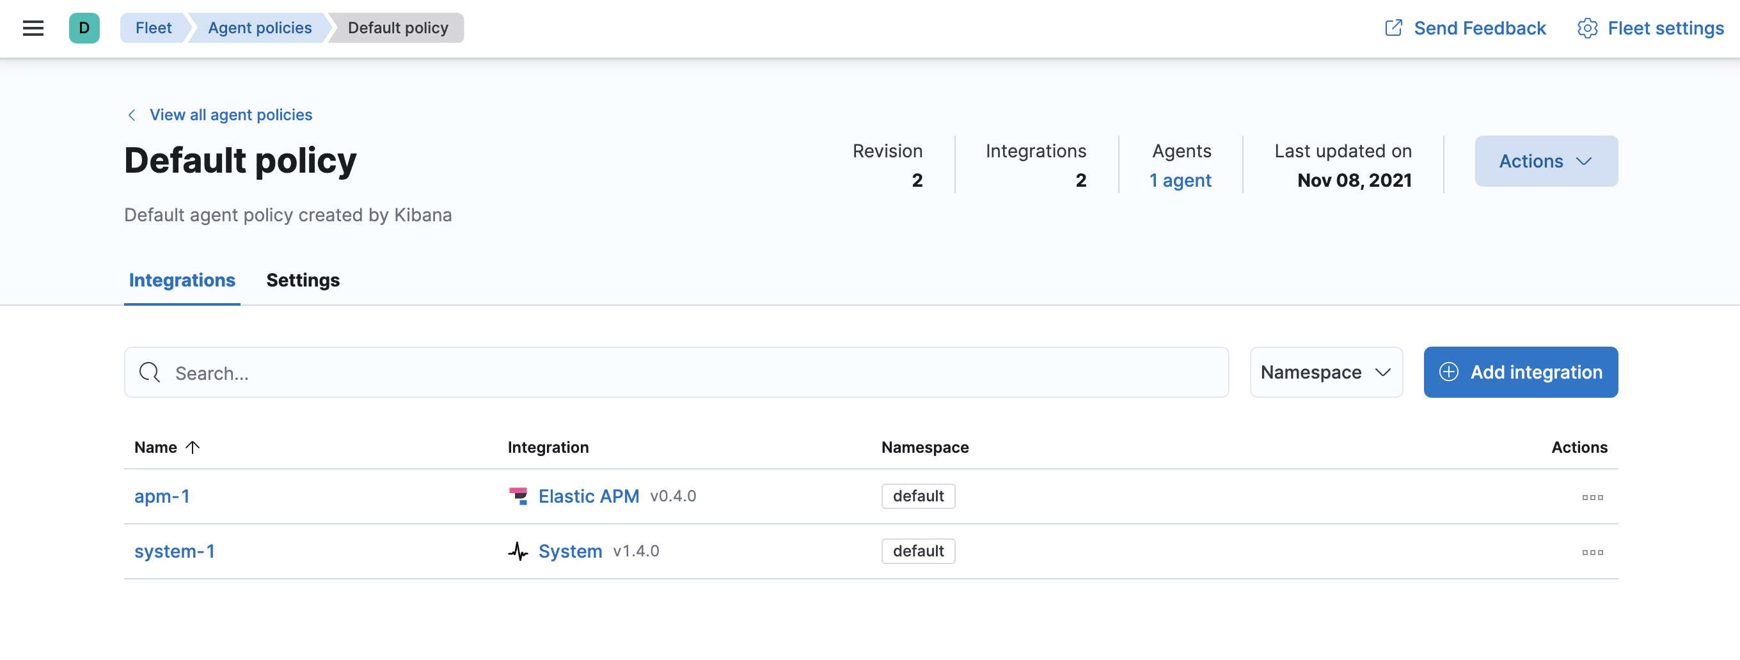This screenshot has height=660, width=1740.
Task: Click the Send Feedback external link icon
Action: [1394, 27]
